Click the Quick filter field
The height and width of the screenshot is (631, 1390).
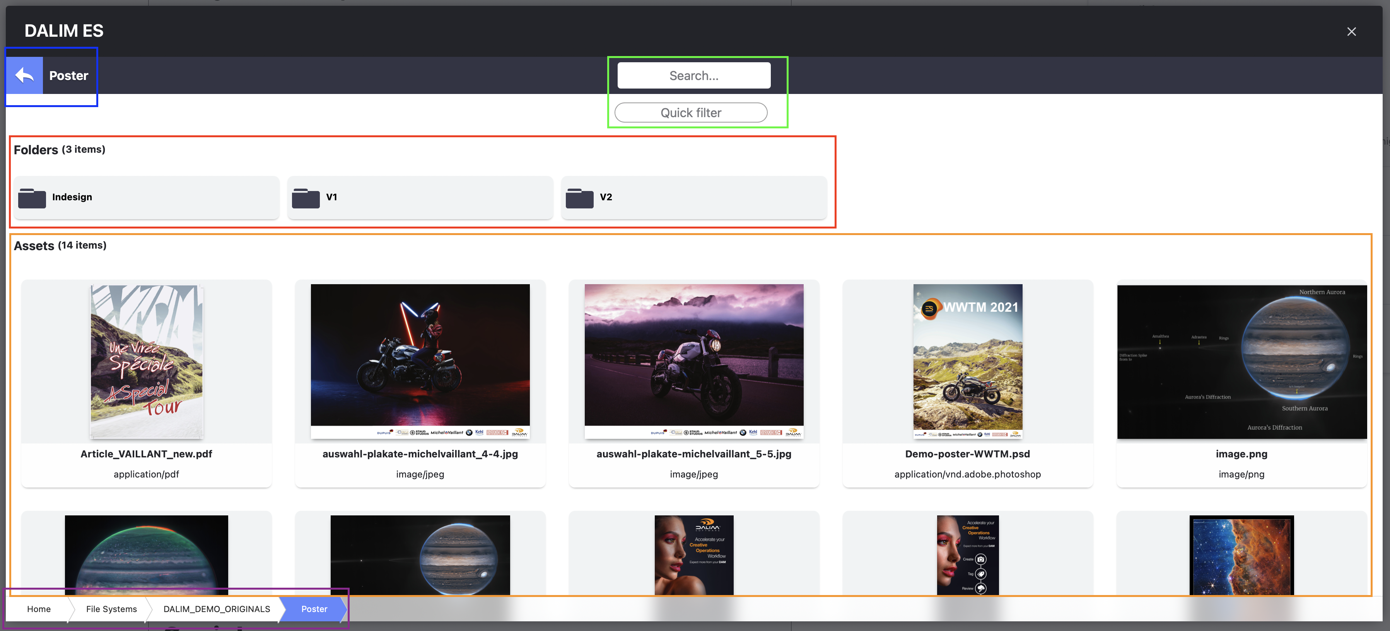(691, 113)
